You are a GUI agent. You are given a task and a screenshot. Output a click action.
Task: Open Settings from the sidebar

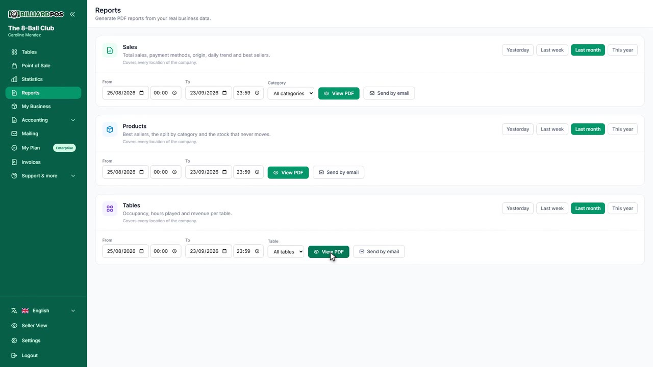43,340
